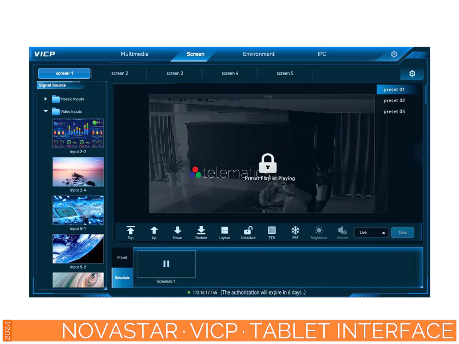The height and width of the screenshot is (344, 459).
Task: Pause the Schedule 1 playback
Action: click(166, 264)
